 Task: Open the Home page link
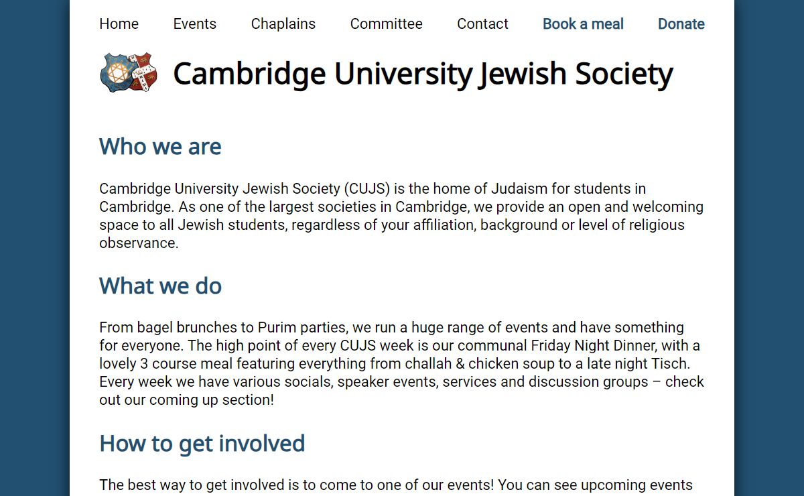coord(119,24)
